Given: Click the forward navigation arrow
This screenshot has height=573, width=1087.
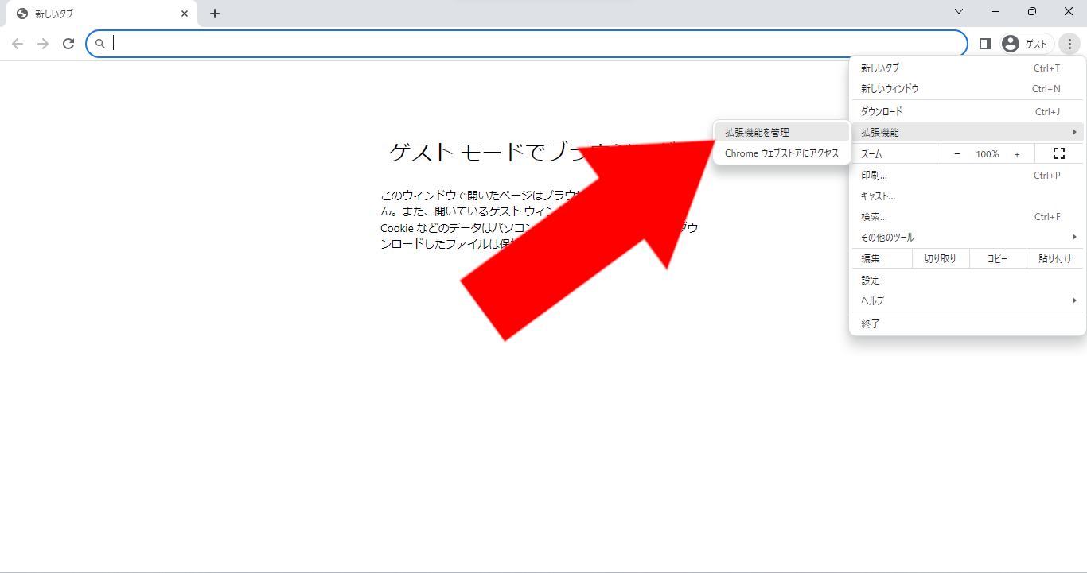Looking at the screenshot, I should pyautogui.click(x=43, y=44).
